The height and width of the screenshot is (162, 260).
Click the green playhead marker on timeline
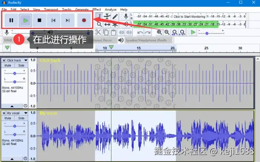pos(111,47)
